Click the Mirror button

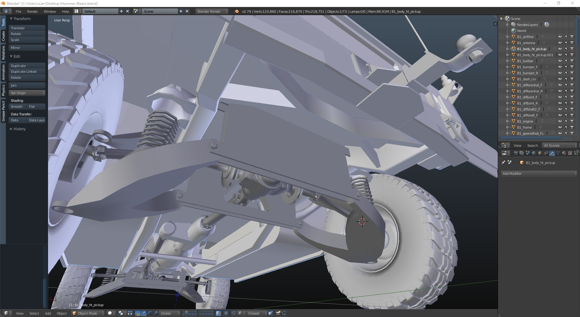click(x=27, y=48)
